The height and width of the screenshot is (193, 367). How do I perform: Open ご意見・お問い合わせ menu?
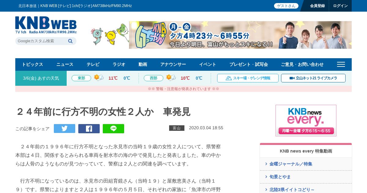click(302, 64)
